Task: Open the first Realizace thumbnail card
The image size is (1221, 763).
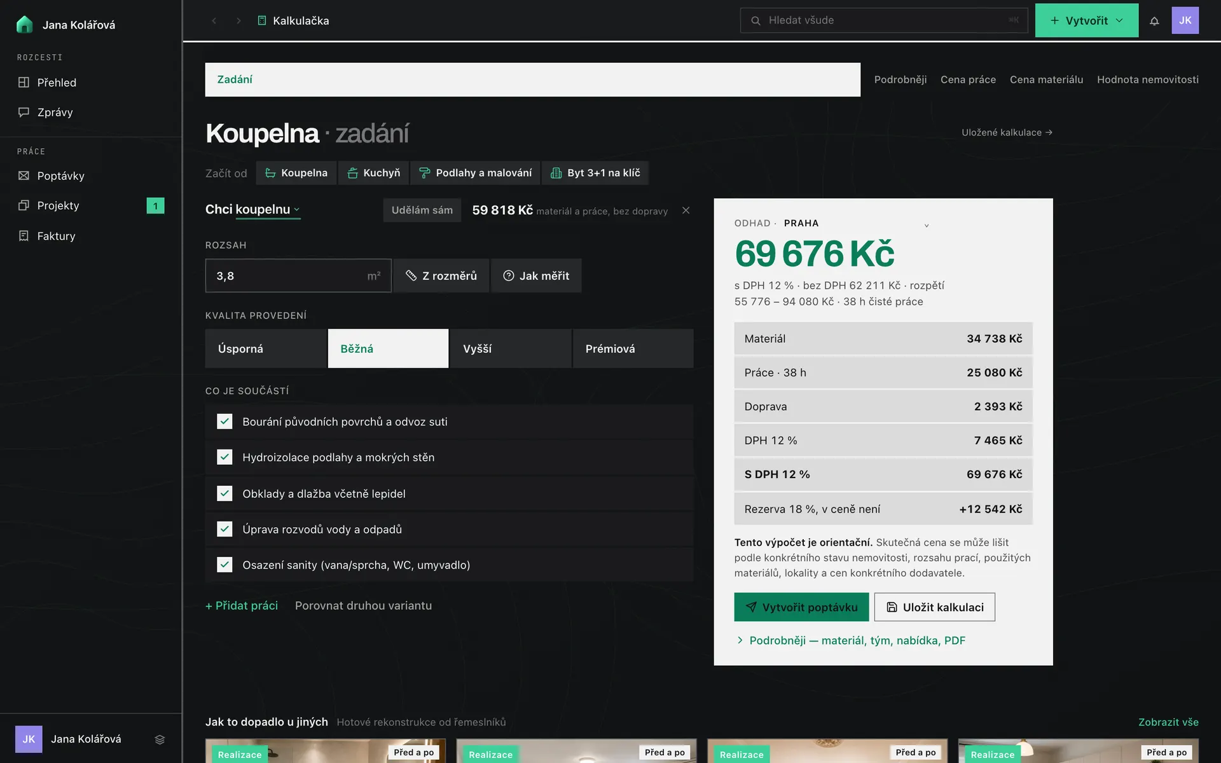Action: pyautogui.click(x=326, y=751)
